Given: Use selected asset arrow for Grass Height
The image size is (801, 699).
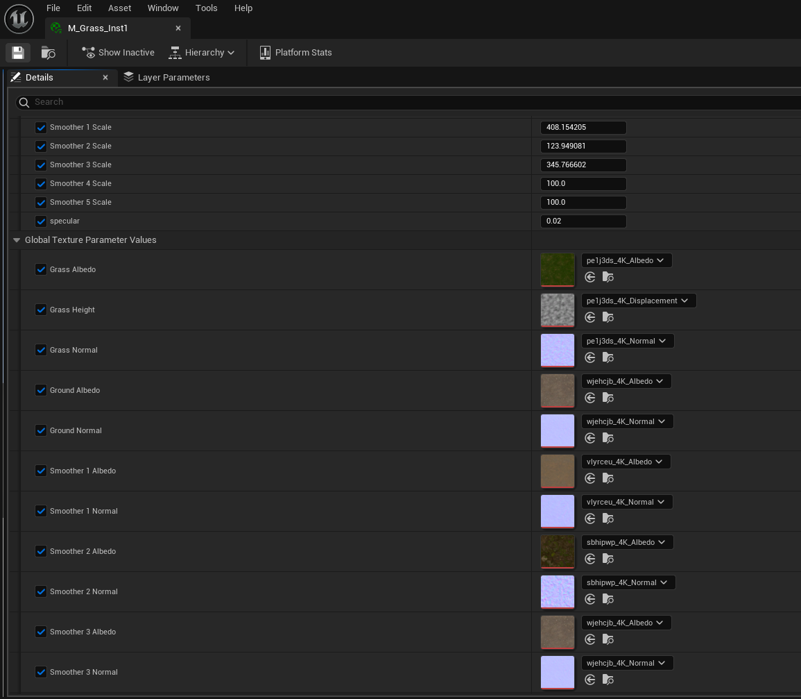Looking at the screenshot, I should [x=590, y=317].
